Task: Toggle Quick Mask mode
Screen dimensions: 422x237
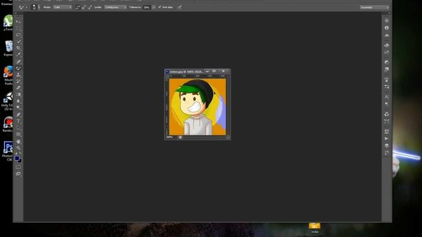Action: 18,167
